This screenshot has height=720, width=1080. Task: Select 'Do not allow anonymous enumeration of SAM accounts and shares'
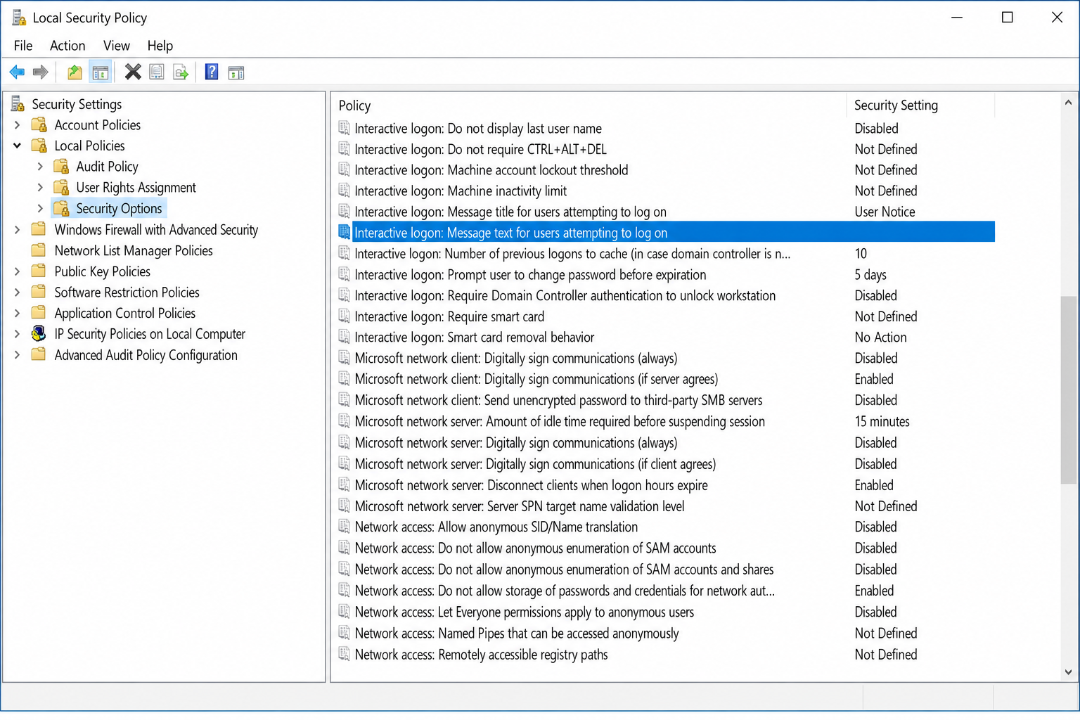[x=564, y=570]
